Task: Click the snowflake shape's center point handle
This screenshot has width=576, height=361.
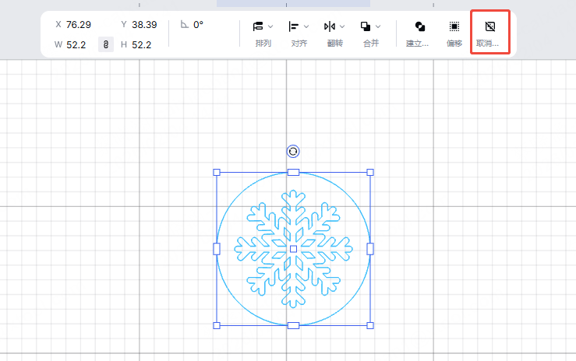Action: (293, 248)
